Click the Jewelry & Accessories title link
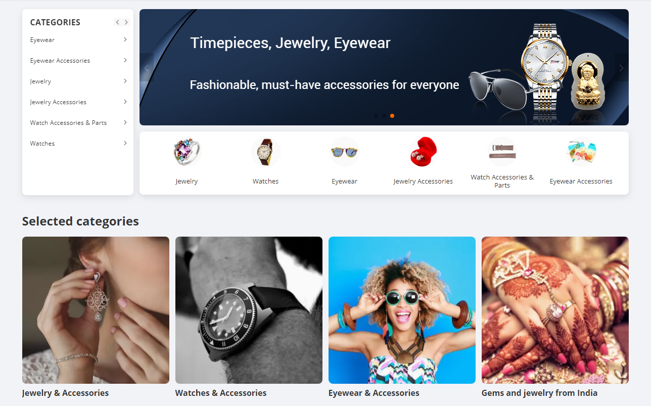 pyautogui.click(x=65, y=393)
